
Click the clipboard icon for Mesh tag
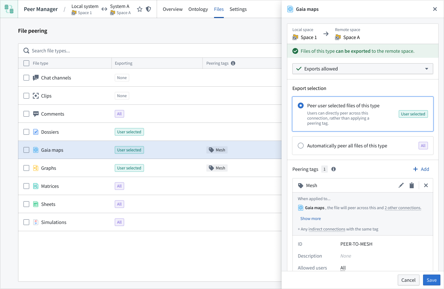click(412, 185)
